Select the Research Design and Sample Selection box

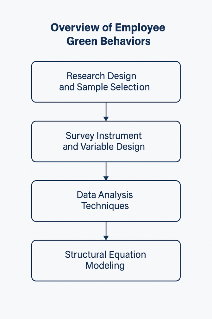106,82
